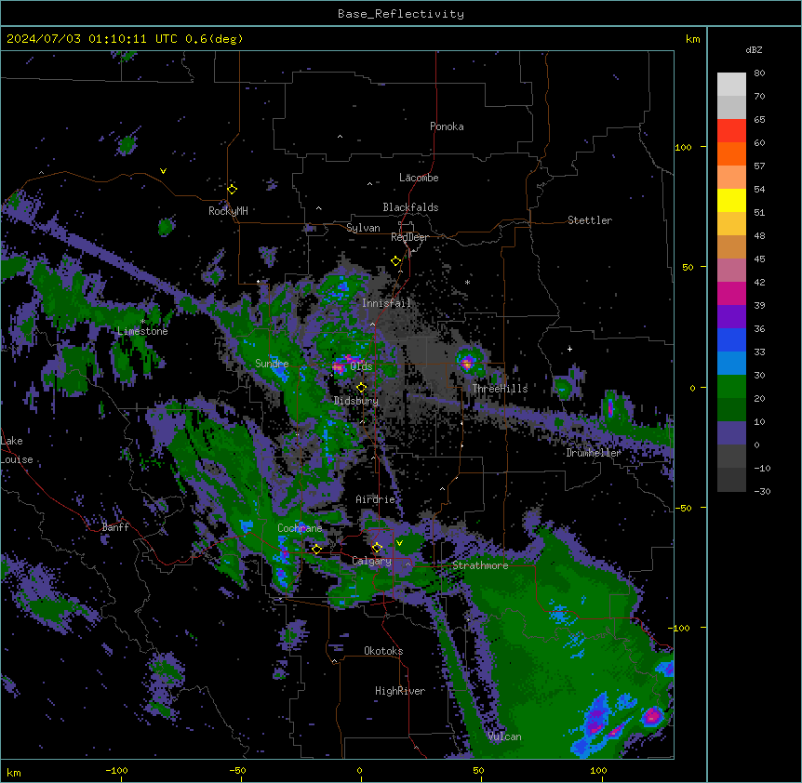Click yellow diamond marker above Didsbury
This screenshot has width=802, height=783.
(x=362, y=388)
